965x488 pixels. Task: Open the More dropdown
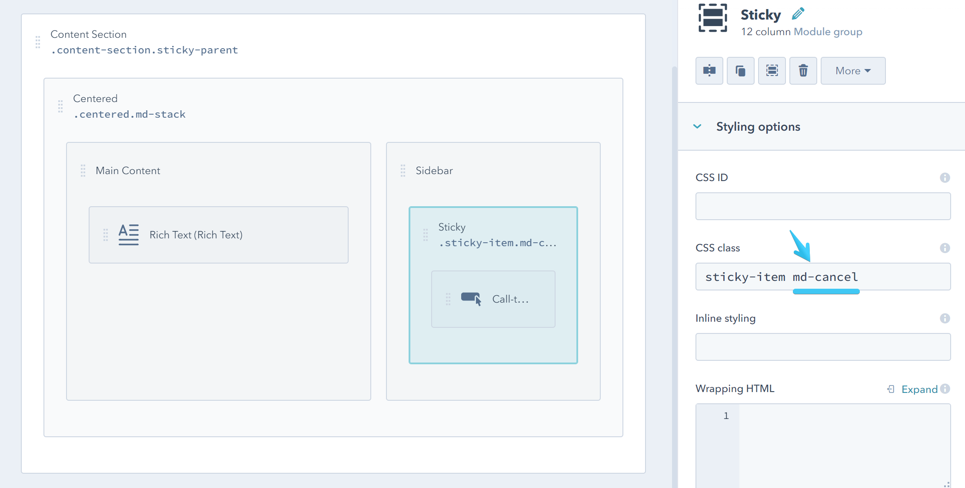852,70
